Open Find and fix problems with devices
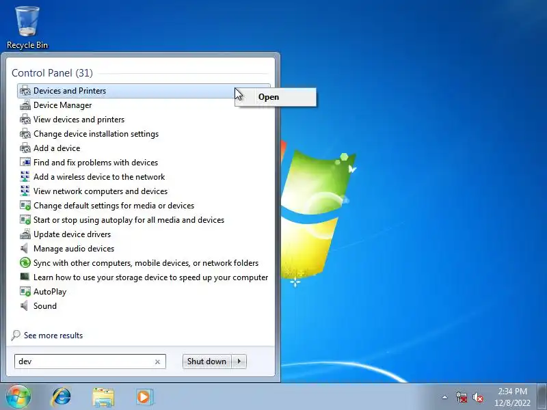Screen dimensions: 547x410 pos(96,162)
